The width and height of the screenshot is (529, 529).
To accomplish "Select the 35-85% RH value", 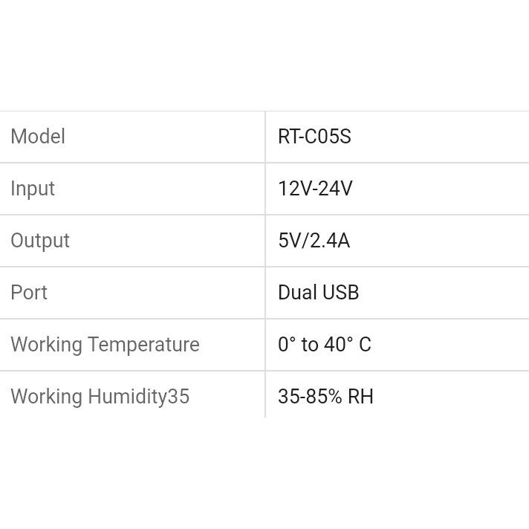I will [x=325, y=397].
